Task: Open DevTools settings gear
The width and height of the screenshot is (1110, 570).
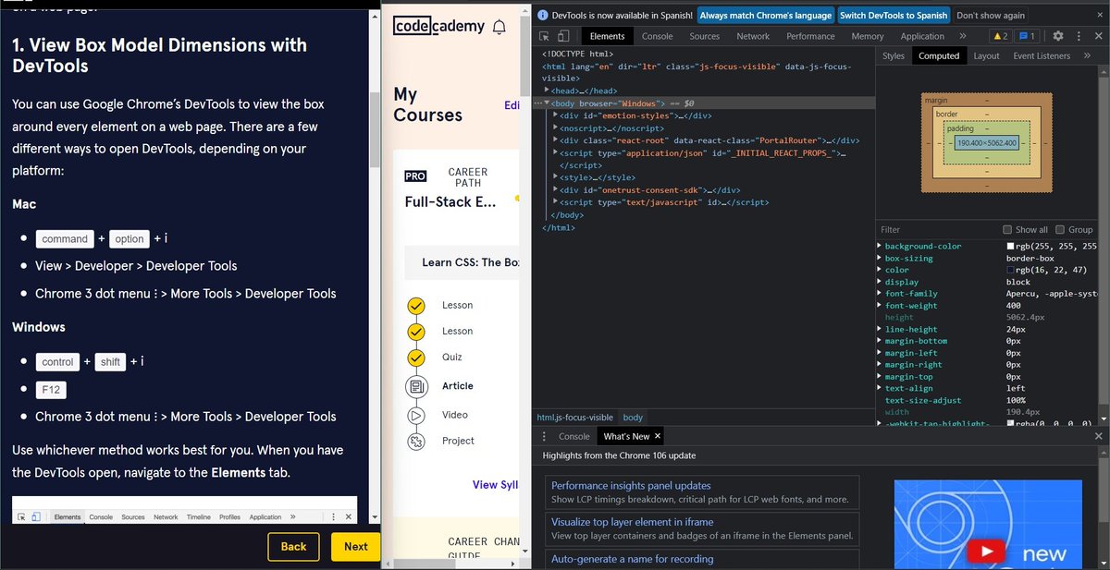Action: 1058,36
